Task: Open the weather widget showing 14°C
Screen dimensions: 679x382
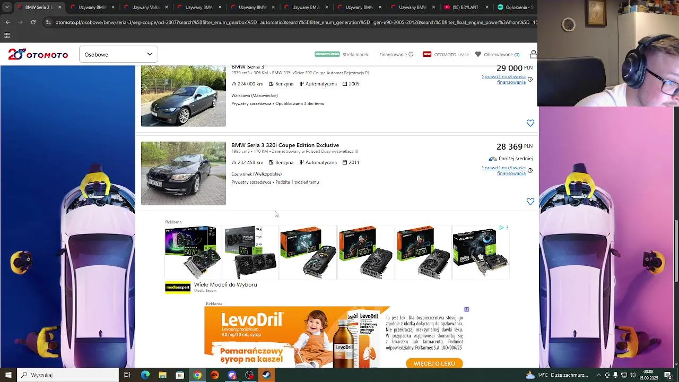Action: pyautogui.click(x=557, y=375)
